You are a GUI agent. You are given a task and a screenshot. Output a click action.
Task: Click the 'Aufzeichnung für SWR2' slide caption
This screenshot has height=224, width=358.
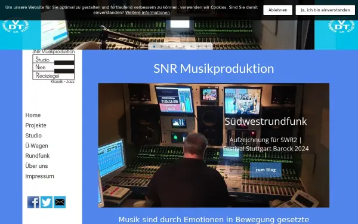tap(266, 144)
